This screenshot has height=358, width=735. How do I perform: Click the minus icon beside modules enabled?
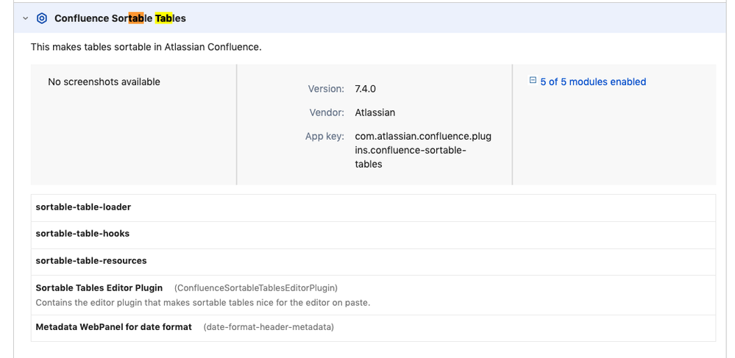(x=533, y=82)
